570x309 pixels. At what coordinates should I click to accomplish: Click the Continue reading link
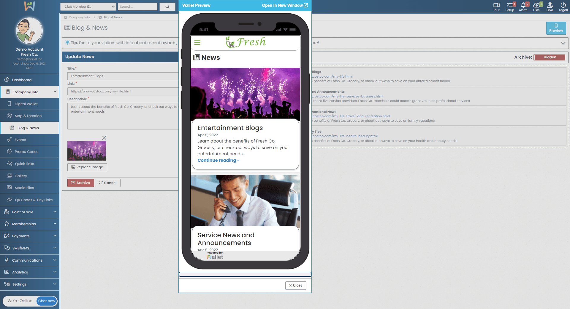pos(218,160)
